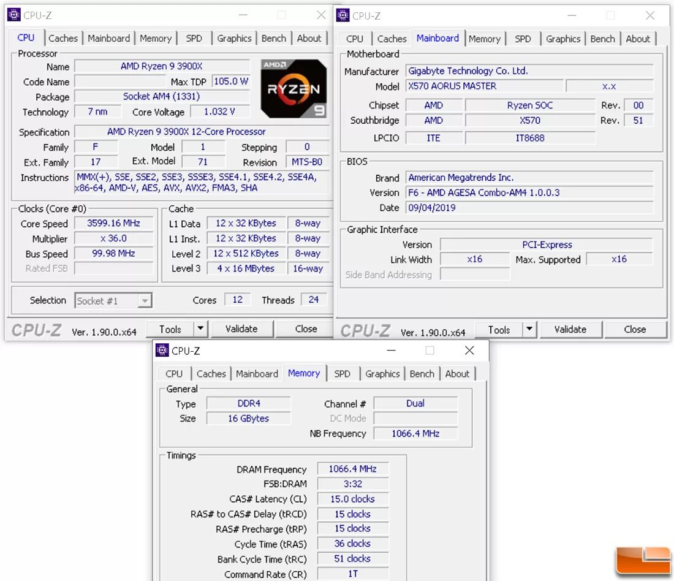Open Mainboard tab in Memory window
Viewport: 674px width, 581px height.
point(257,374)
